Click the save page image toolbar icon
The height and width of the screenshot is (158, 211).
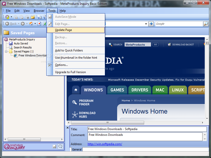21,17
